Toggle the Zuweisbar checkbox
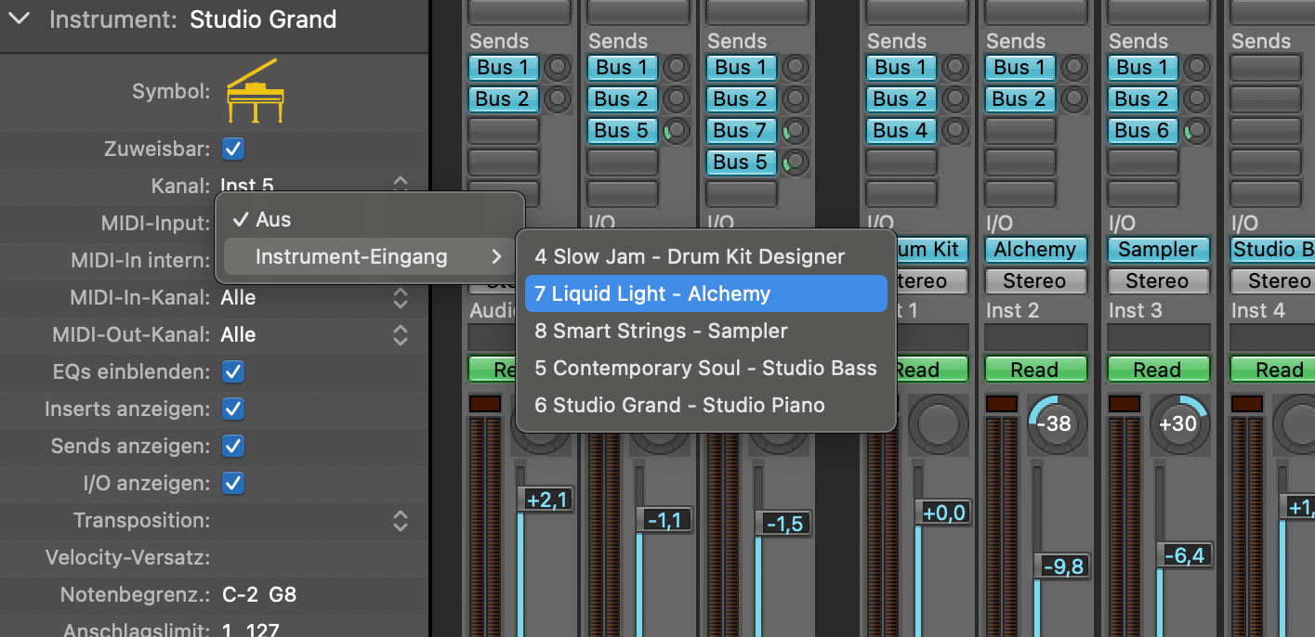 pos(233,149)
